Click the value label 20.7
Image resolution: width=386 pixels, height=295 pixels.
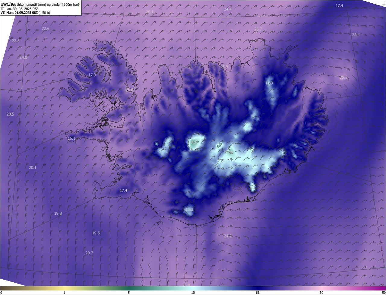point(89,253)
